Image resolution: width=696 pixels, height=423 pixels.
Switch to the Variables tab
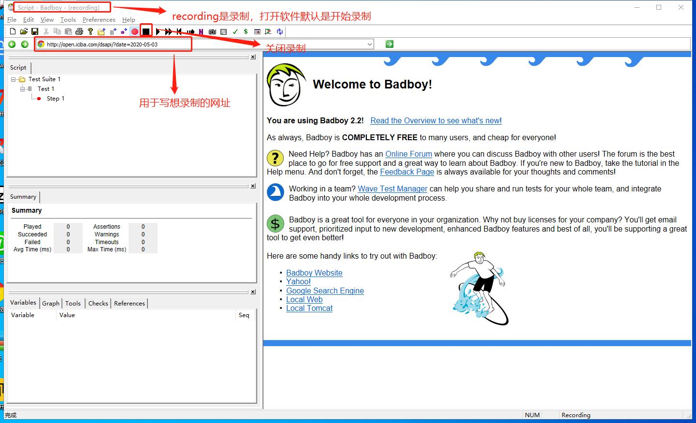(23, 303)
